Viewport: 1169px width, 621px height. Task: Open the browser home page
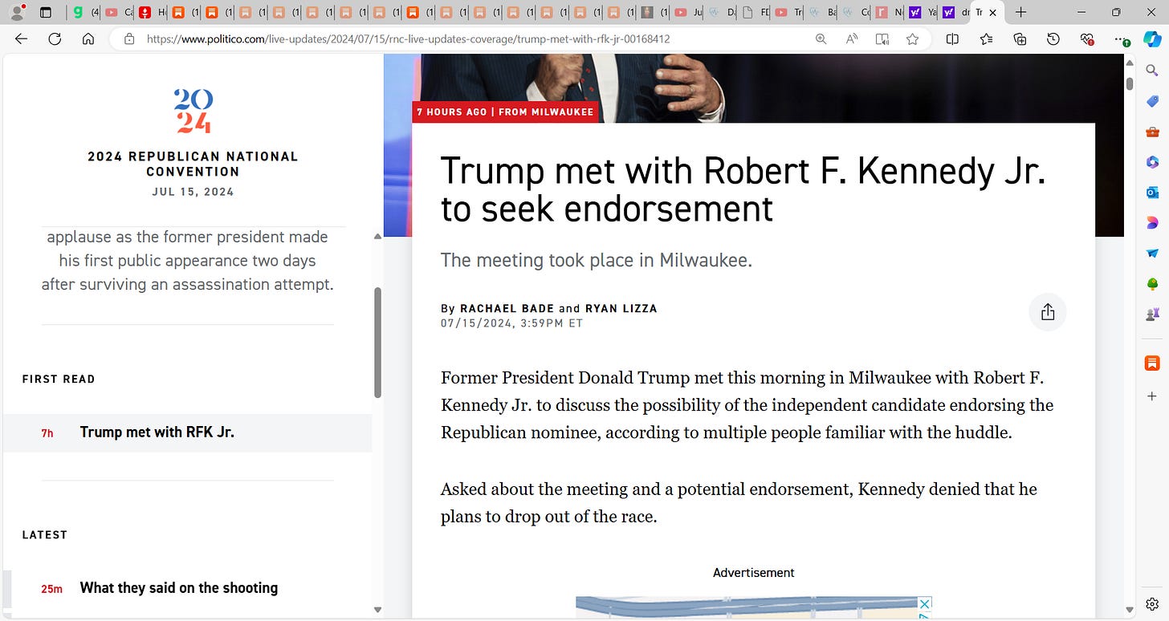(x=88, y=39)
